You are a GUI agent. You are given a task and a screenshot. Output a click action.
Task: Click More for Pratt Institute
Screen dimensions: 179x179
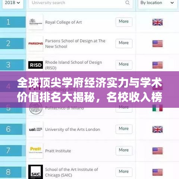(124, 151)
